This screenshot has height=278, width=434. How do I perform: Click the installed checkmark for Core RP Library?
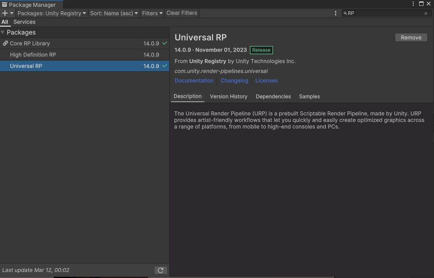click(164, 43)
